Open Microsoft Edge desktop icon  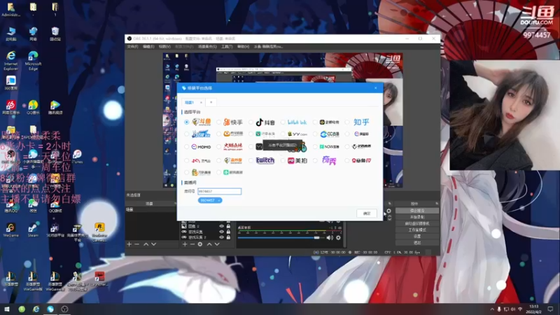(x=33, y=60)
